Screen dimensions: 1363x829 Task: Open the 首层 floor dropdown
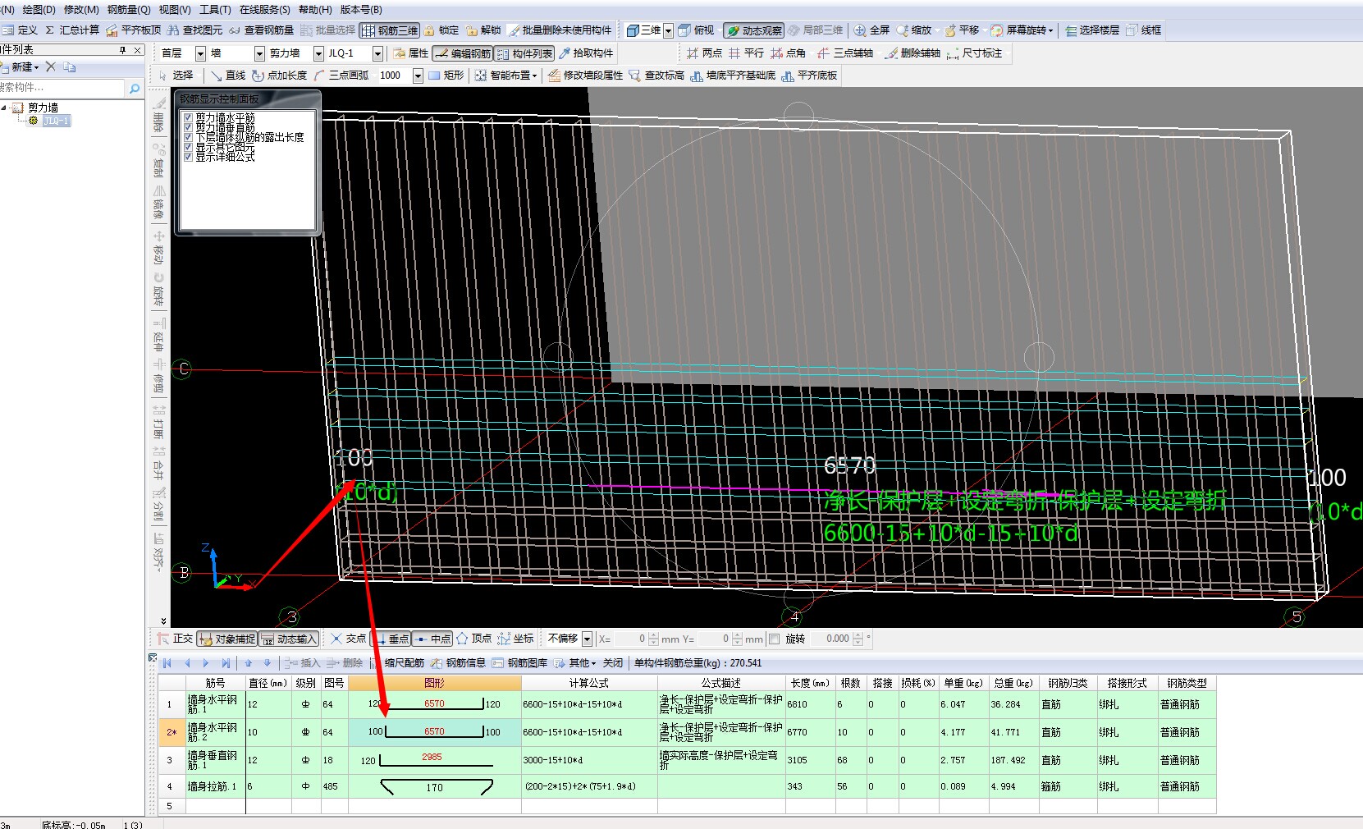(x=199, y=53)
